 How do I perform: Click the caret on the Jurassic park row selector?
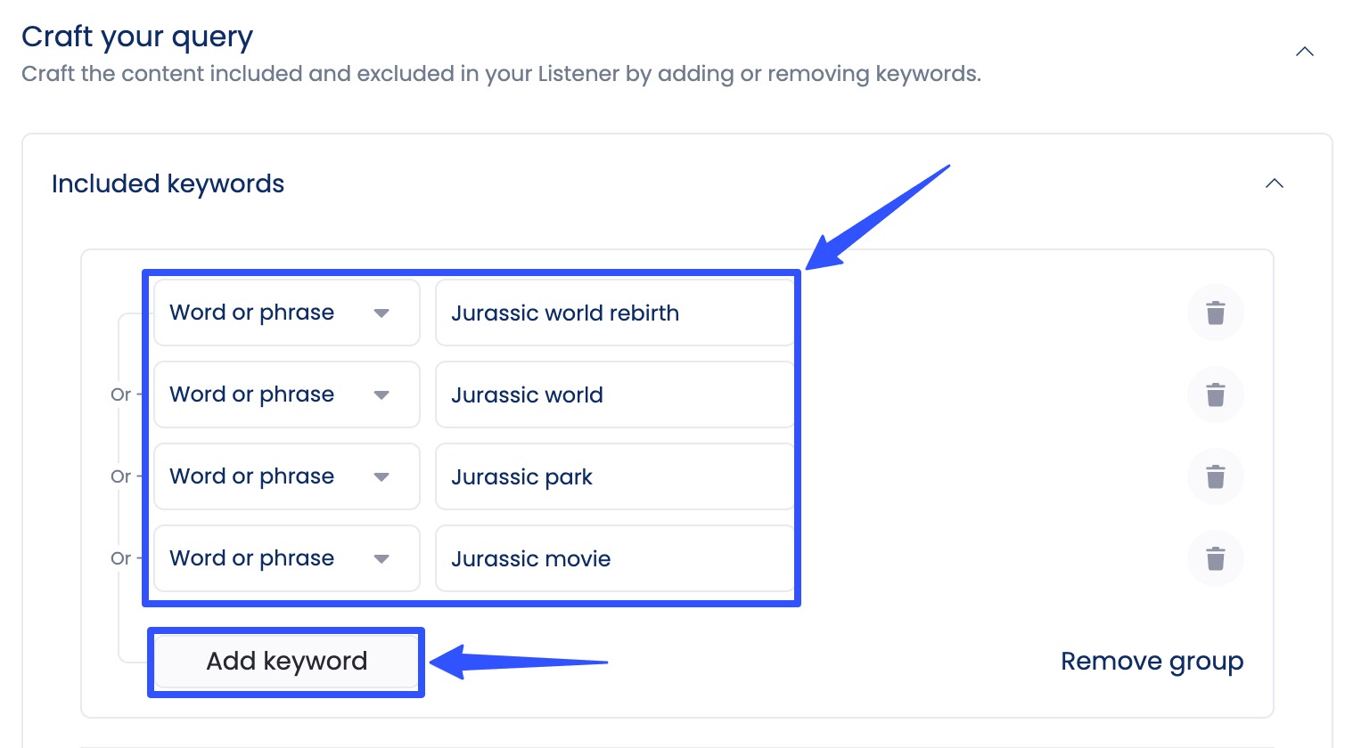(381, 476)
